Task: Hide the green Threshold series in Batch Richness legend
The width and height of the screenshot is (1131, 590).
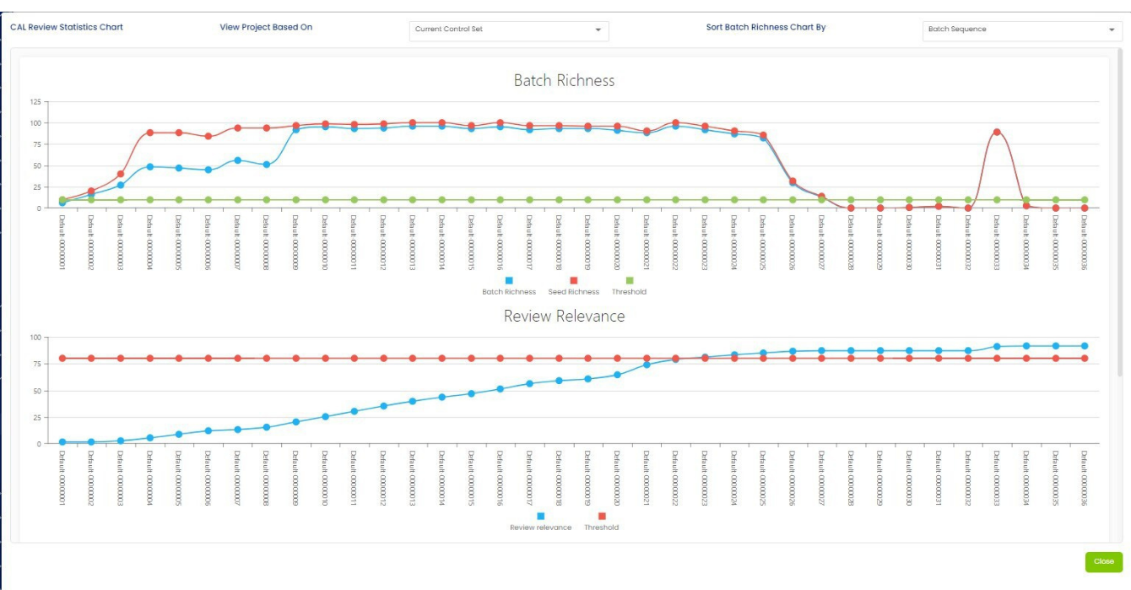Action: pos(630,280)
